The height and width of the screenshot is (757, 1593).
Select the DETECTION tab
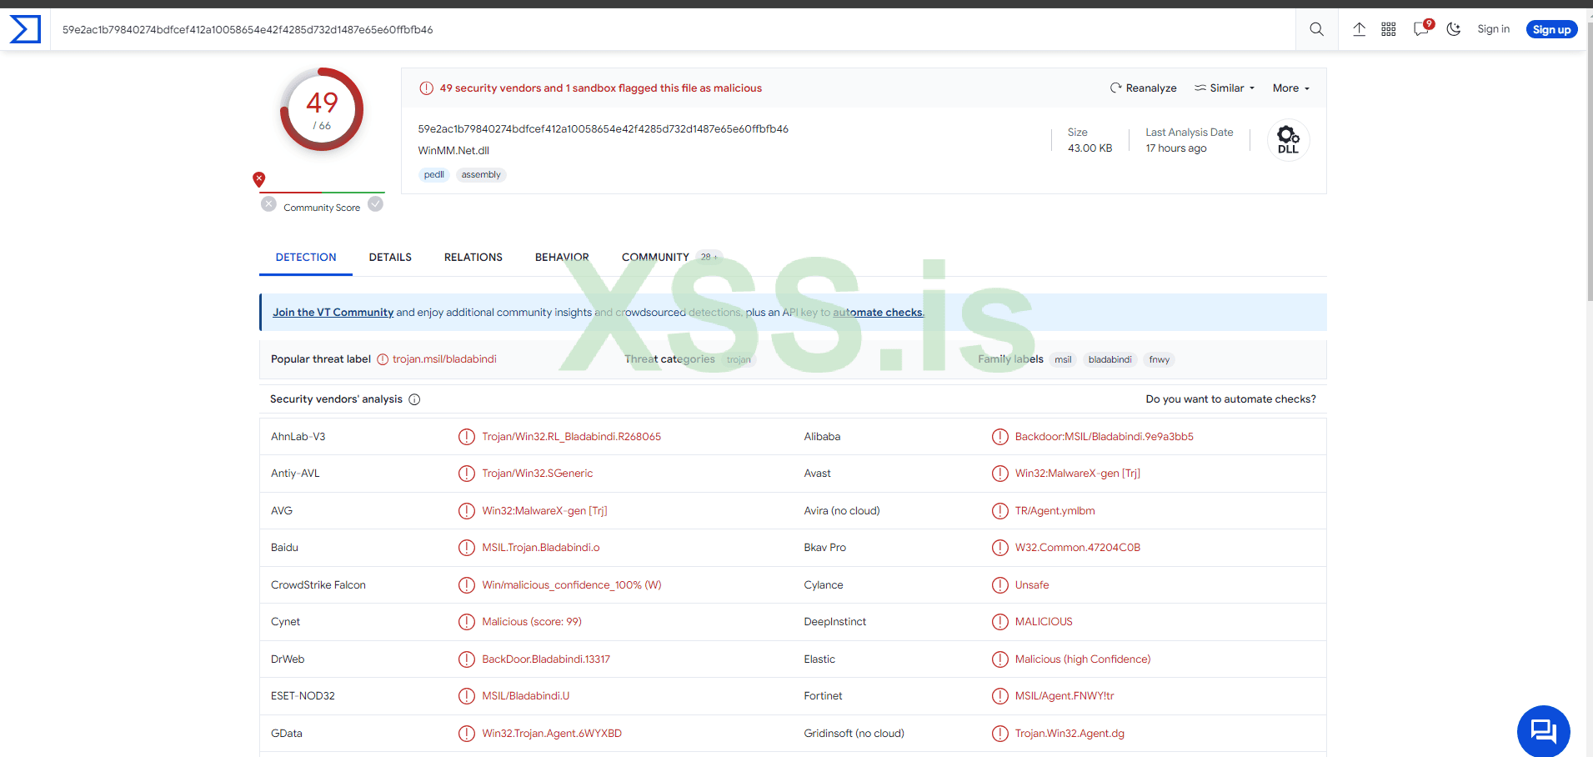pyautogui.click(x=306, y=258)
